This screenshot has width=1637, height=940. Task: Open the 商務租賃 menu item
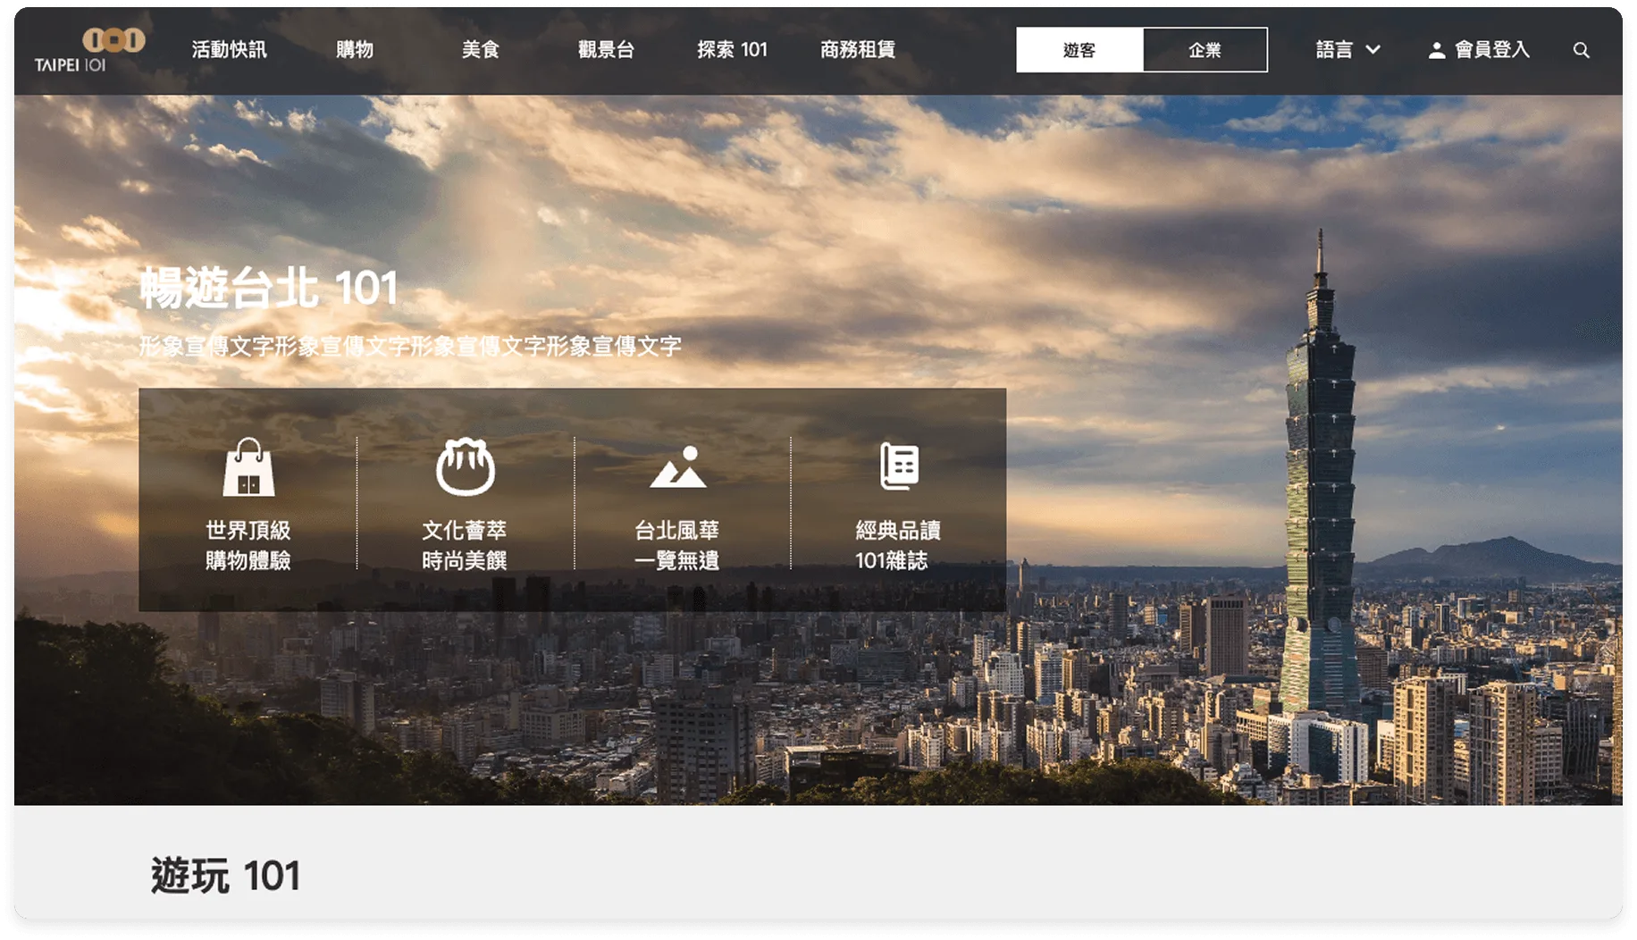[858, 50]
